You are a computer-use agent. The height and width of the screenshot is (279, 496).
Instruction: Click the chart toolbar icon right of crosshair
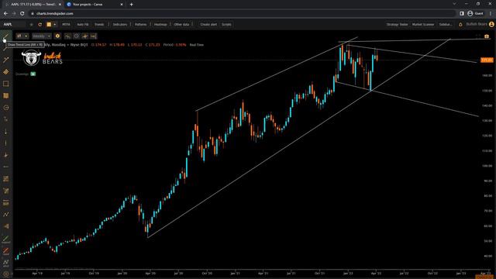pyautogui.click(x=93, y=36)
